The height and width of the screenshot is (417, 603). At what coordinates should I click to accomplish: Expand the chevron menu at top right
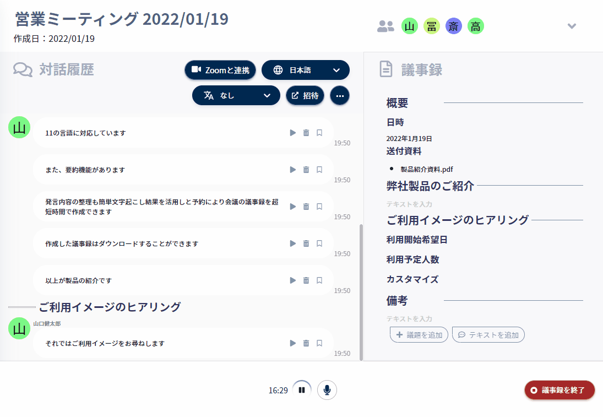[572, 25]
